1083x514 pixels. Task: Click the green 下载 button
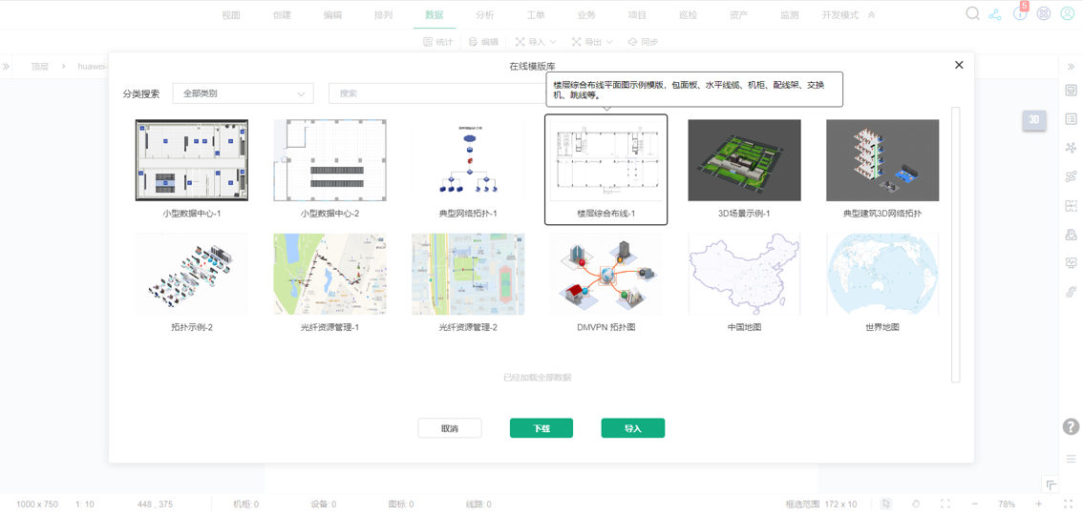point(541,428)
